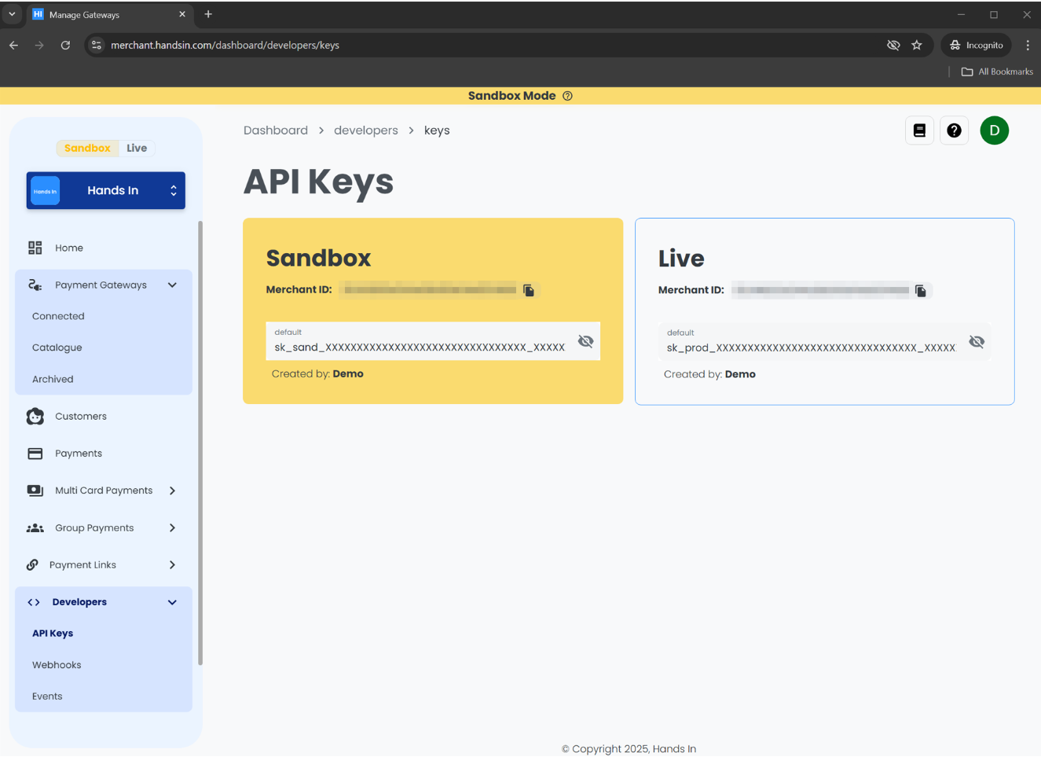Go back with the browser back arrow
Viewport: 1041px width, 757px height.
(x=13, y=46)
